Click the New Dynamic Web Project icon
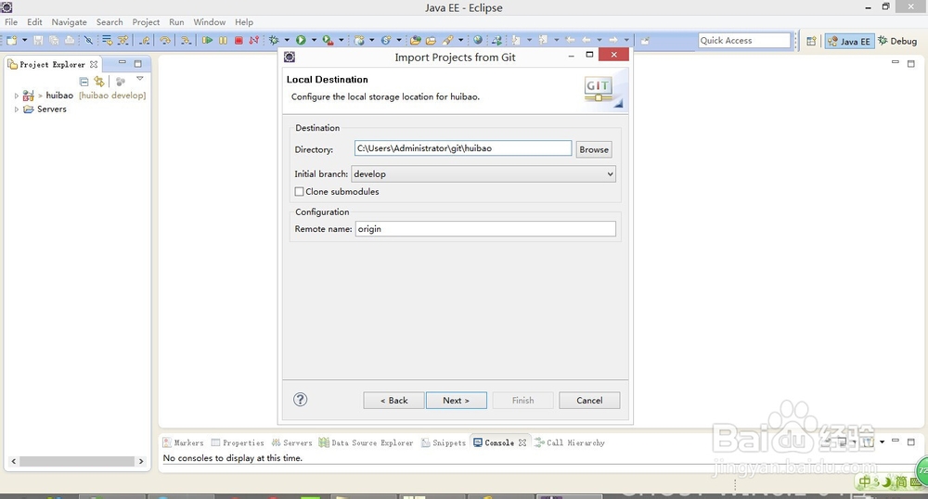928x499 pixels. (359, 40)
